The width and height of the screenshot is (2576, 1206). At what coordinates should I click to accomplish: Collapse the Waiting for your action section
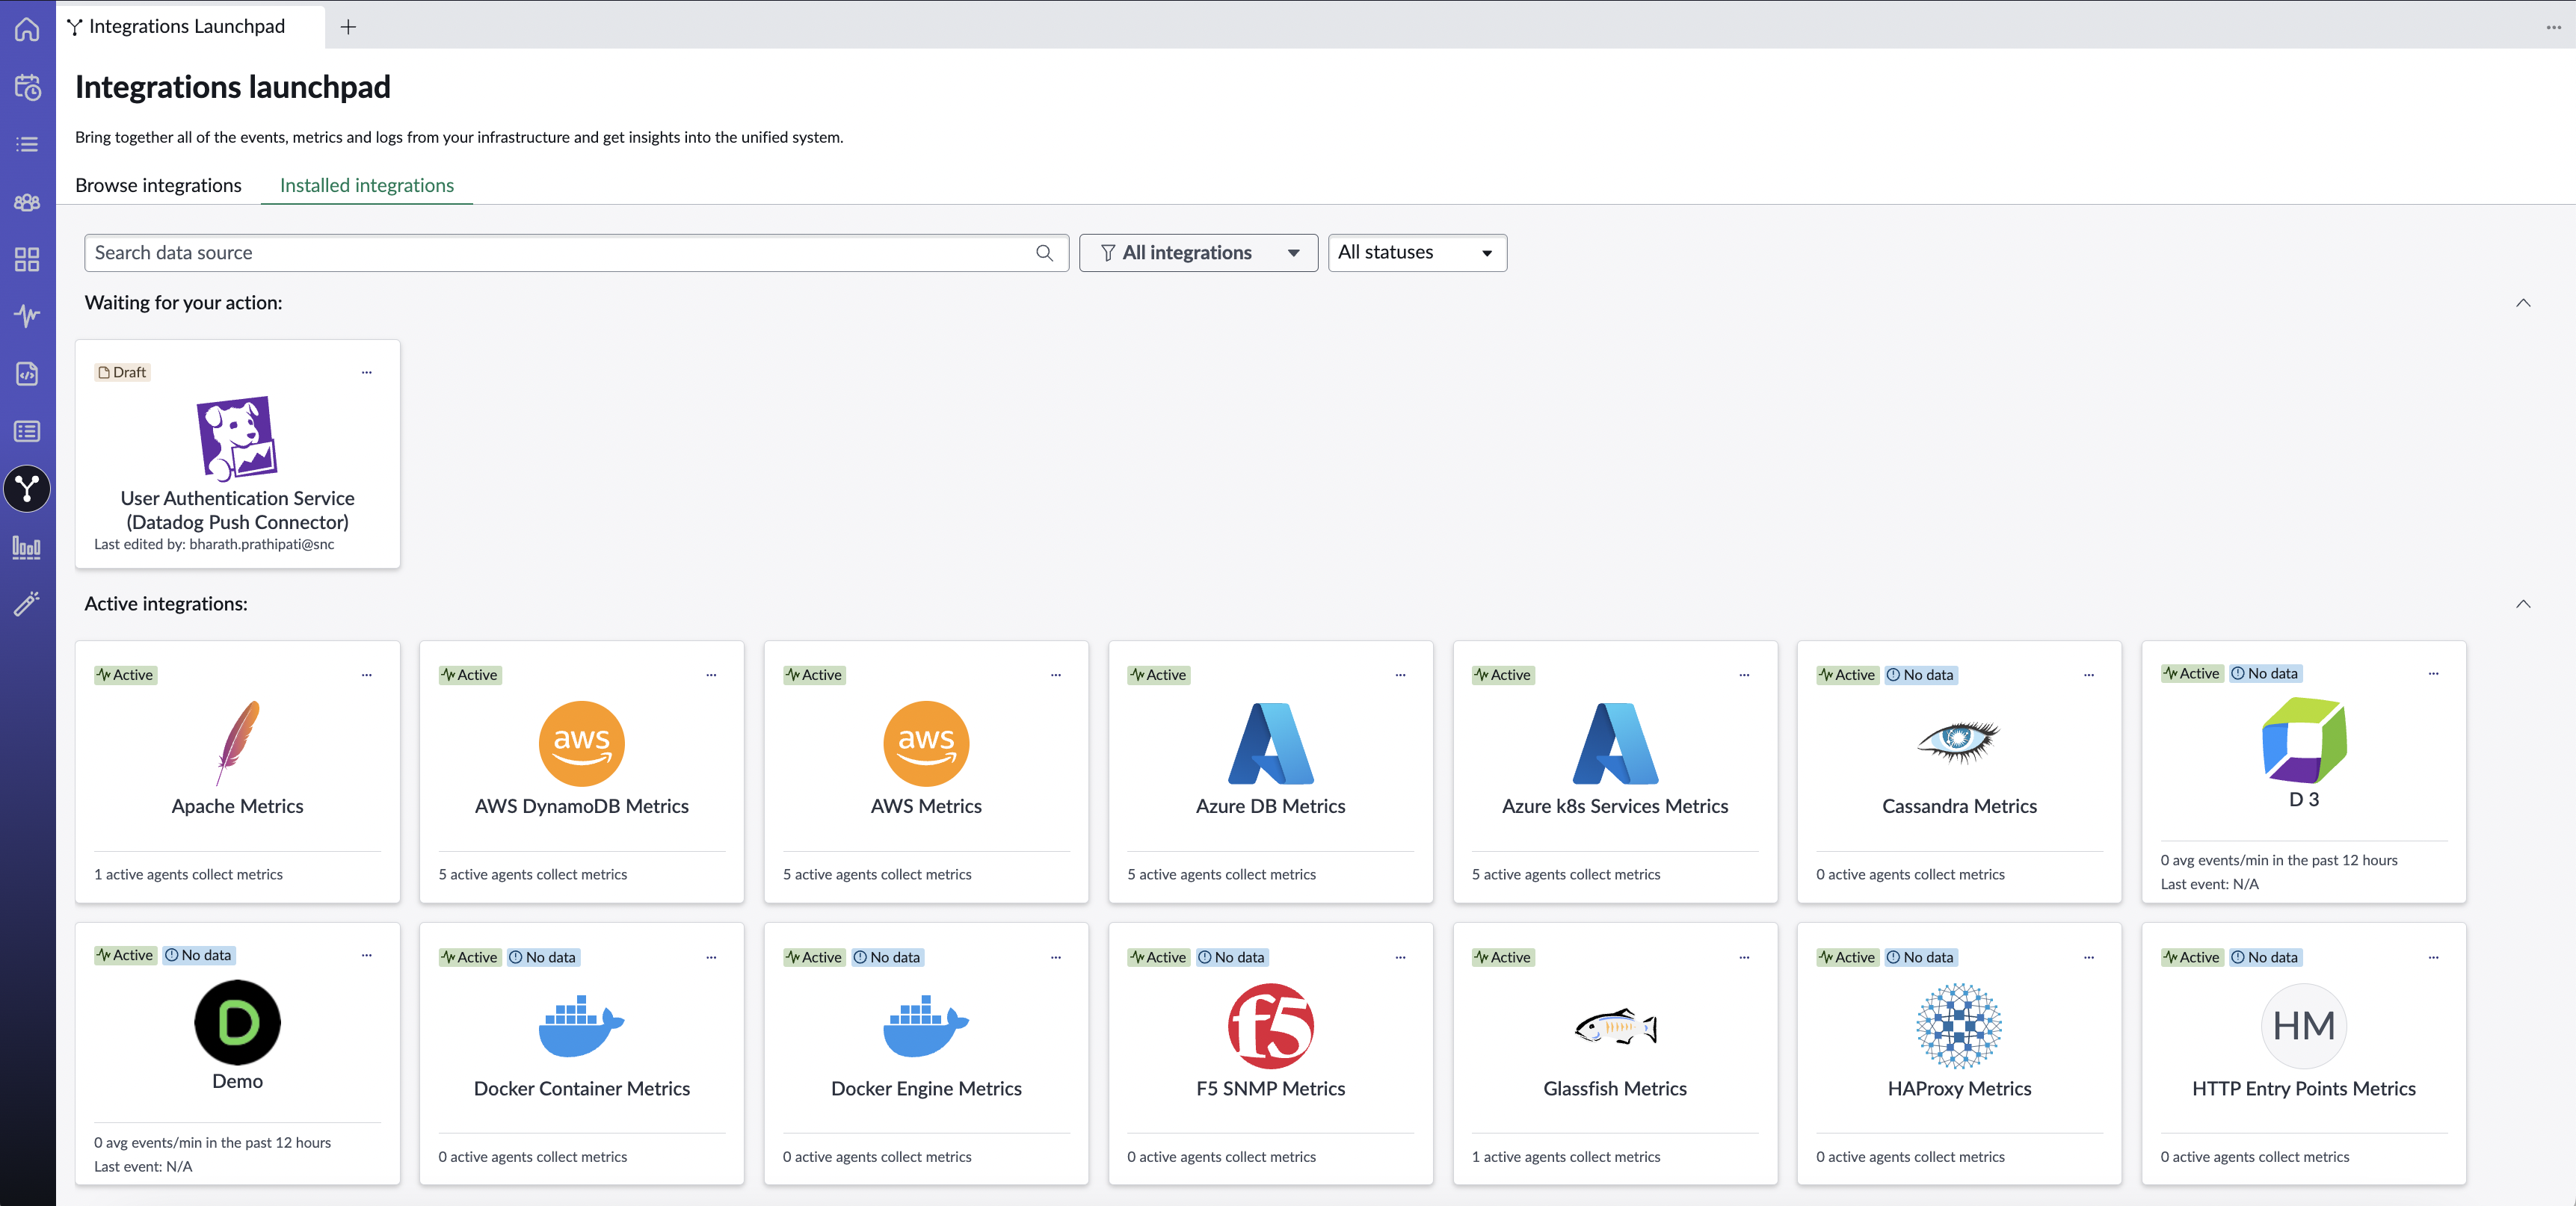pos(2522,303)
